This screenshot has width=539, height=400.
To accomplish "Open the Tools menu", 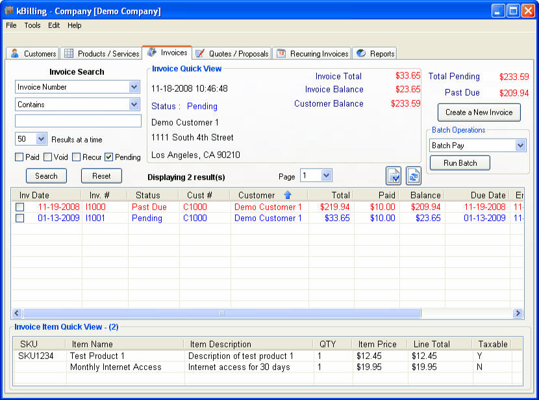I will [32, 25].
